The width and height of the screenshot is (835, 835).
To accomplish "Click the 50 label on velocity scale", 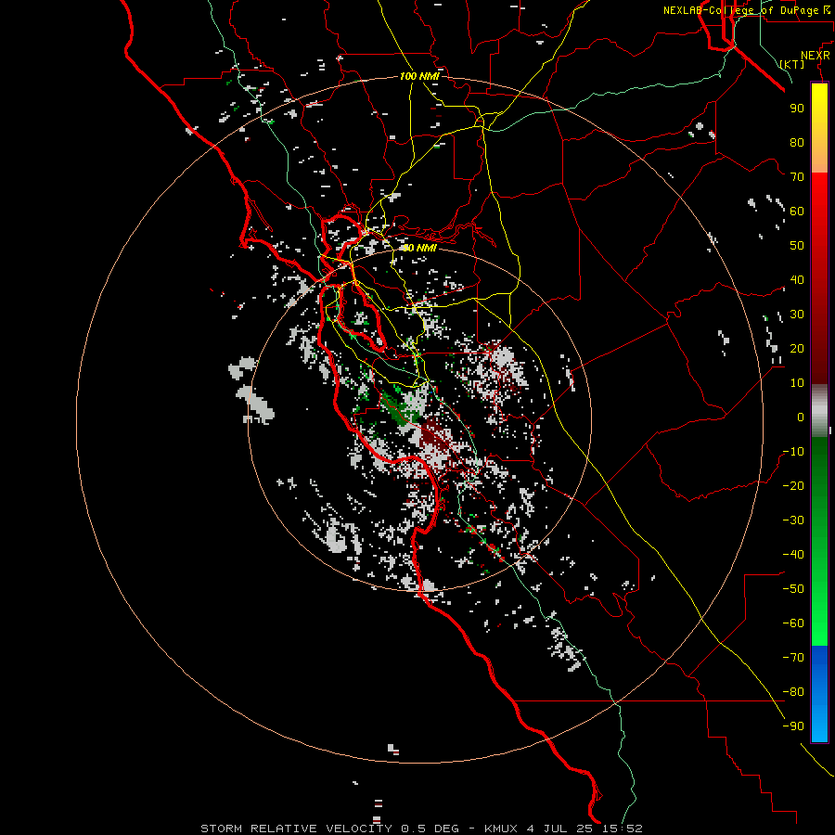I will (x=797, y=246).
